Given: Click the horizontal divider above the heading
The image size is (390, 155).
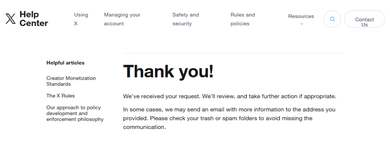Looking at the screenshot, I should pos(233,54).
